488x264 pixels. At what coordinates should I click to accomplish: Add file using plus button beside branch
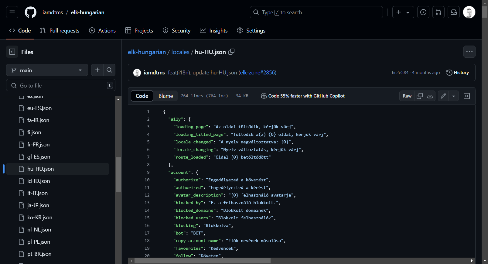97,70
